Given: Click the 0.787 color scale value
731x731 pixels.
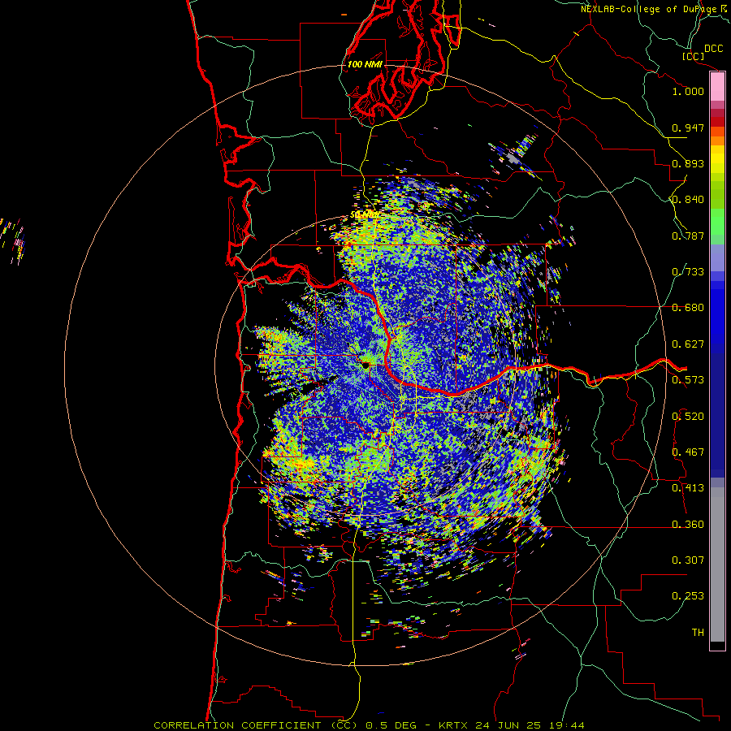Looking at the screenshot, I should point(688,236).
